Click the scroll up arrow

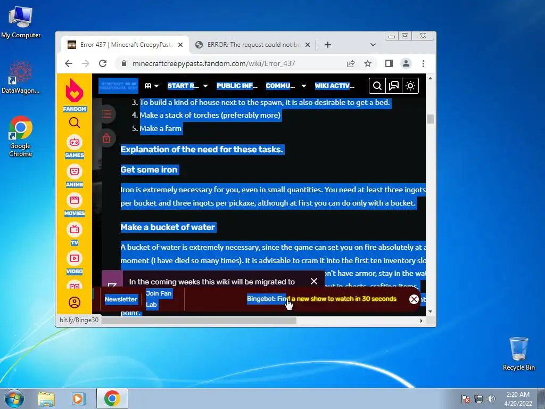point(430,78)
